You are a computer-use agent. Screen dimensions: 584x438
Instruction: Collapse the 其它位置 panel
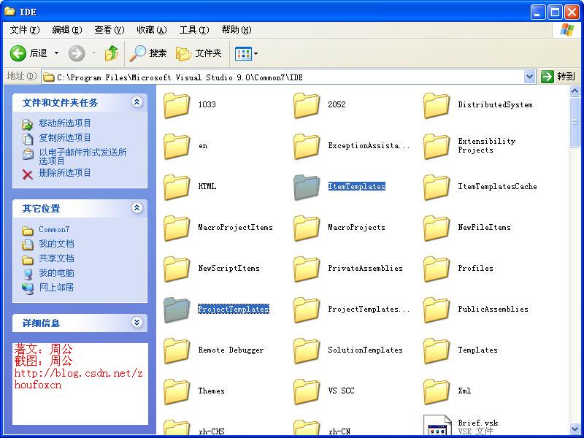point(137,208)
